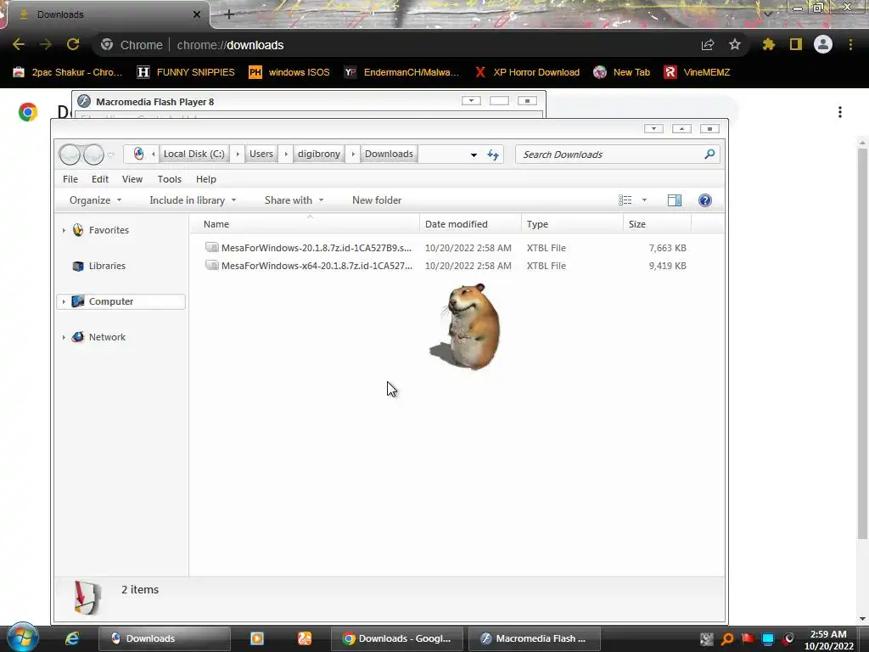Open the Tools menu
Viewport: 869px width, 652px height.
169,179
